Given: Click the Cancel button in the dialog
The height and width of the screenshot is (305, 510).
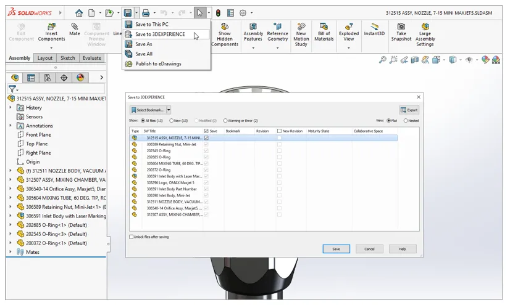Looking at the screenshot, I should (x=369, y=249).
